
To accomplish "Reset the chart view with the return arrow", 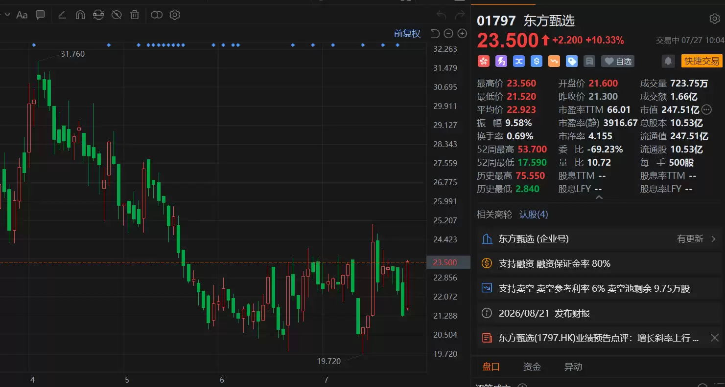I will (x=435, y=34).
